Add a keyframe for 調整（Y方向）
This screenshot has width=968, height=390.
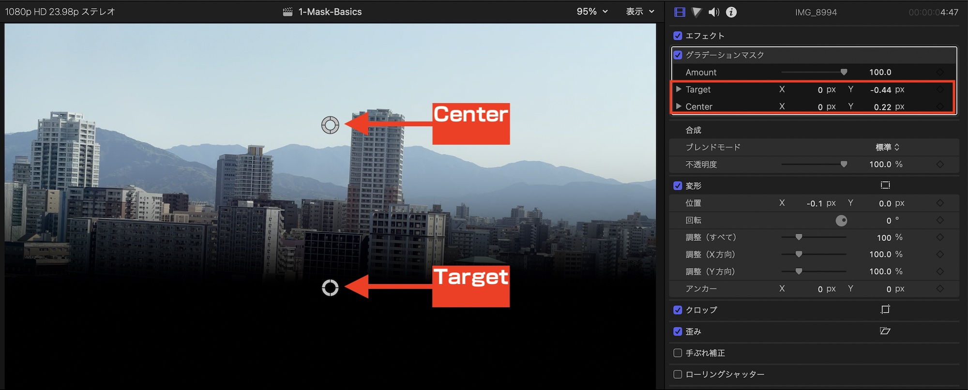pyautogui.click(x=940, y=271)
